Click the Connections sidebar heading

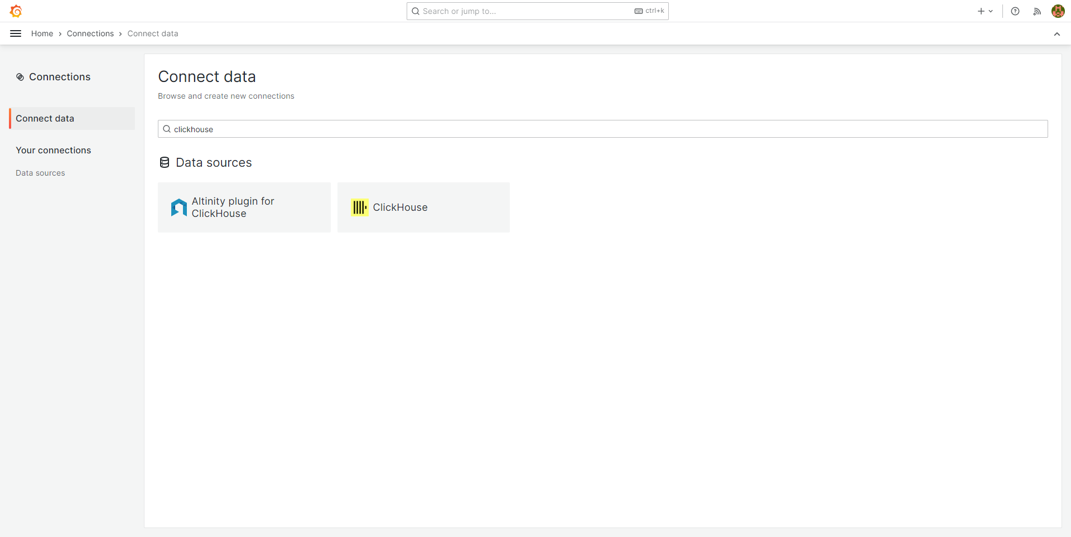click(60, 77)
